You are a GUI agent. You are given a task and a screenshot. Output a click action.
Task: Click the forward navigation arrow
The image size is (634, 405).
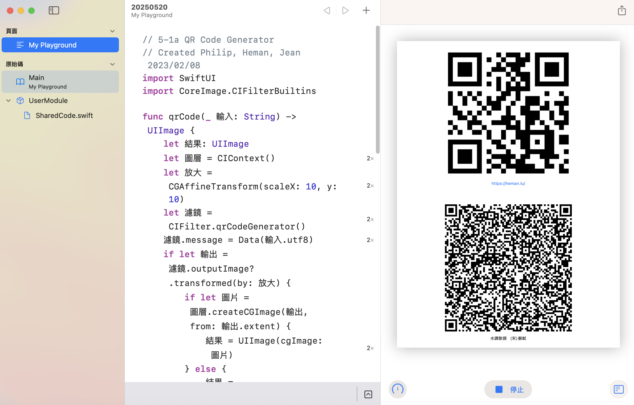[x=345, y=10]
